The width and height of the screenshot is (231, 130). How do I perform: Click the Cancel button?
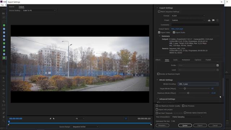(x=215, y=125)
